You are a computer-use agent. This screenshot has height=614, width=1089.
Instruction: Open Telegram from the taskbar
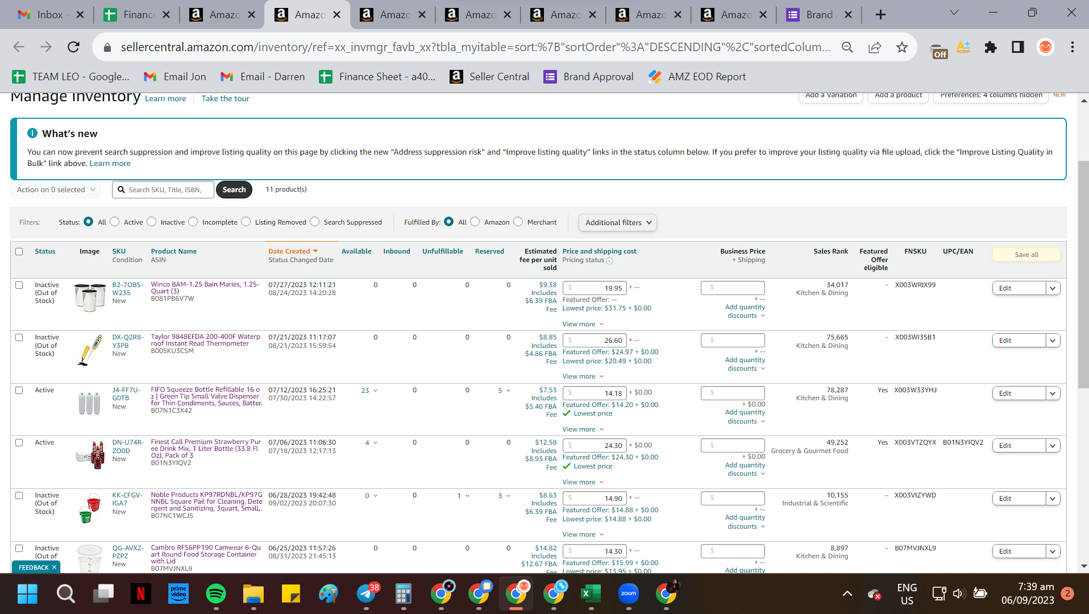[367, 594]
